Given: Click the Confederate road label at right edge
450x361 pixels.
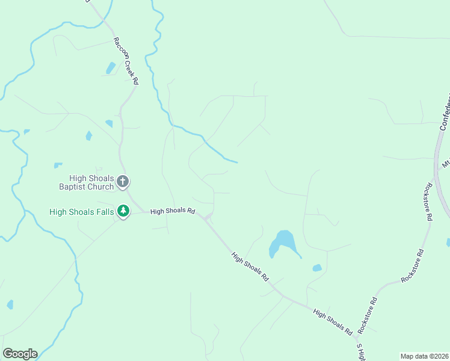Looking at the screenshot, I should [445, 112].
